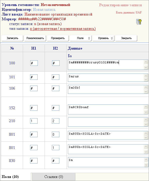Expand the Поля dropdown button
Viewport: 149px width, 181px height.
(x=81, y=38)
